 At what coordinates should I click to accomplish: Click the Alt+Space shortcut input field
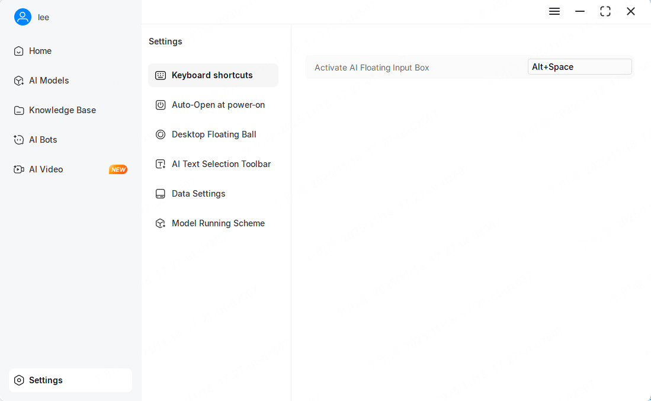579,67
